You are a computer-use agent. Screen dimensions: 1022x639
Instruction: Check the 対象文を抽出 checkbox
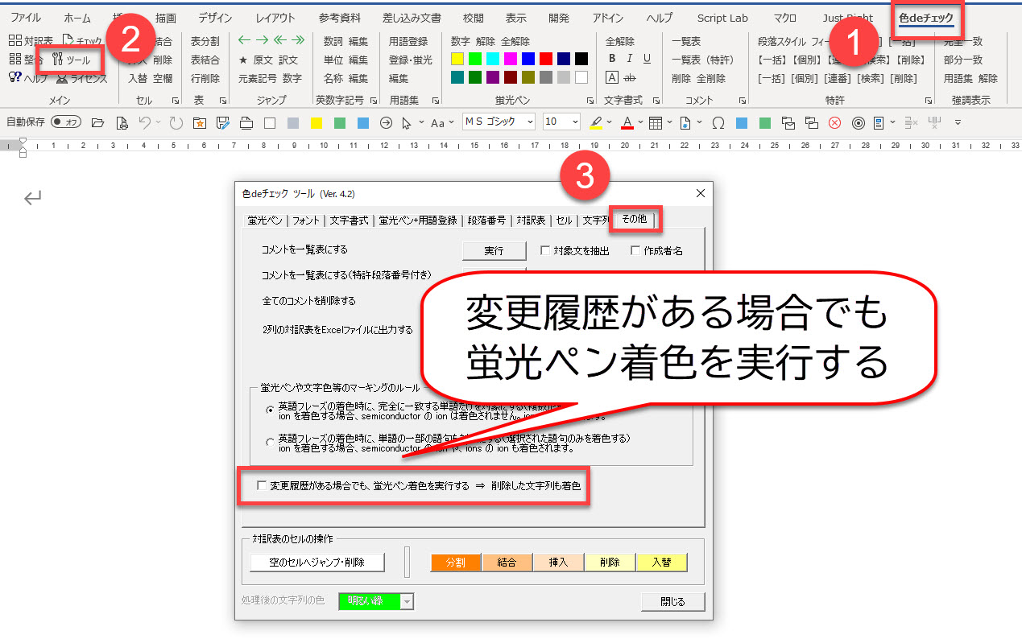click(x=545, y=251)
